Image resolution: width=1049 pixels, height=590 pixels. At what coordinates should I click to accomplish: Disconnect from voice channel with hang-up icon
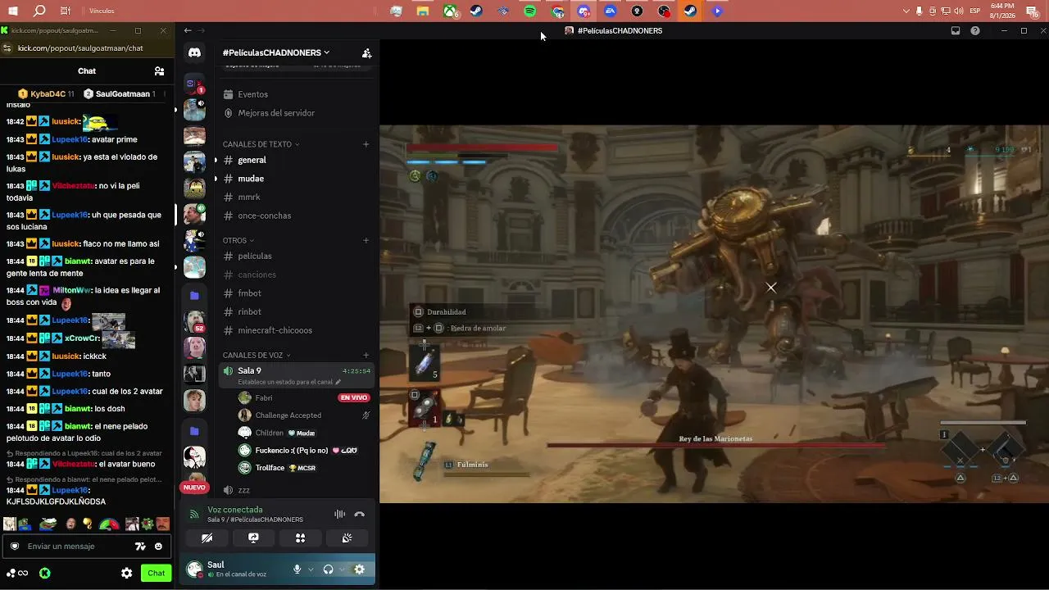[359, 514]
